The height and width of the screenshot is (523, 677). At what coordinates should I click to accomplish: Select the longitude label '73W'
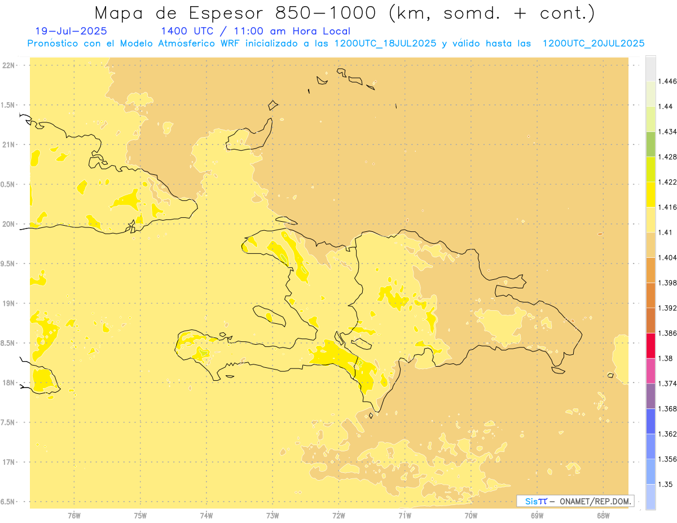(272, 516)
